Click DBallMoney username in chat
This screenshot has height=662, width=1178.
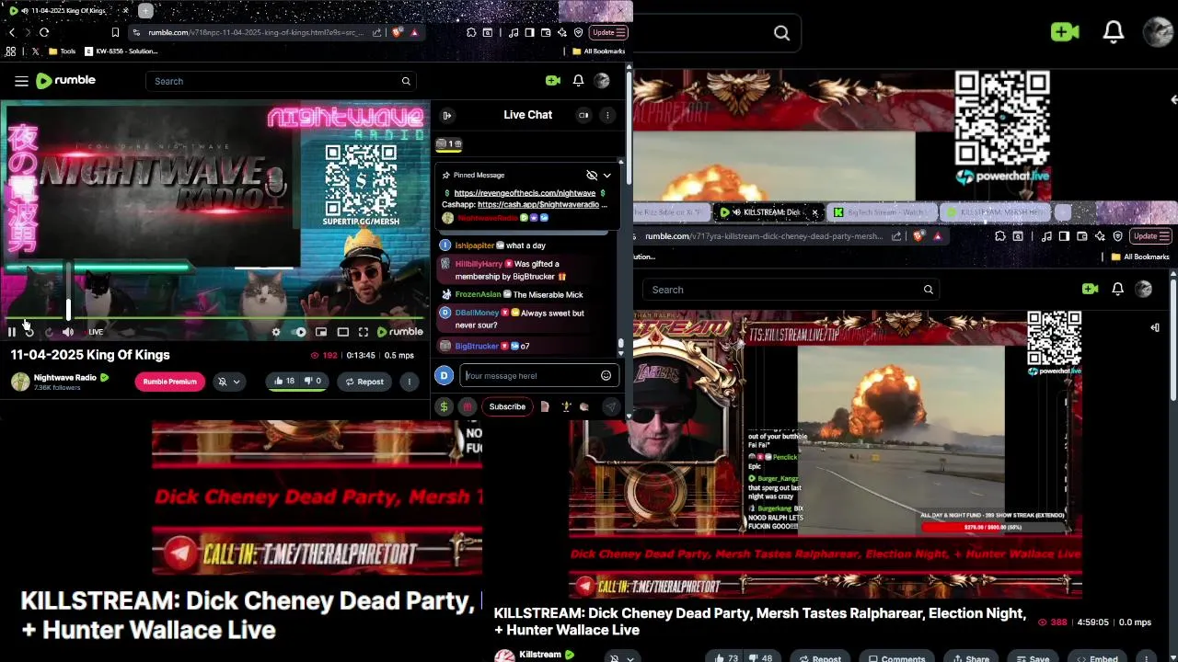click(x=477, y=313)
